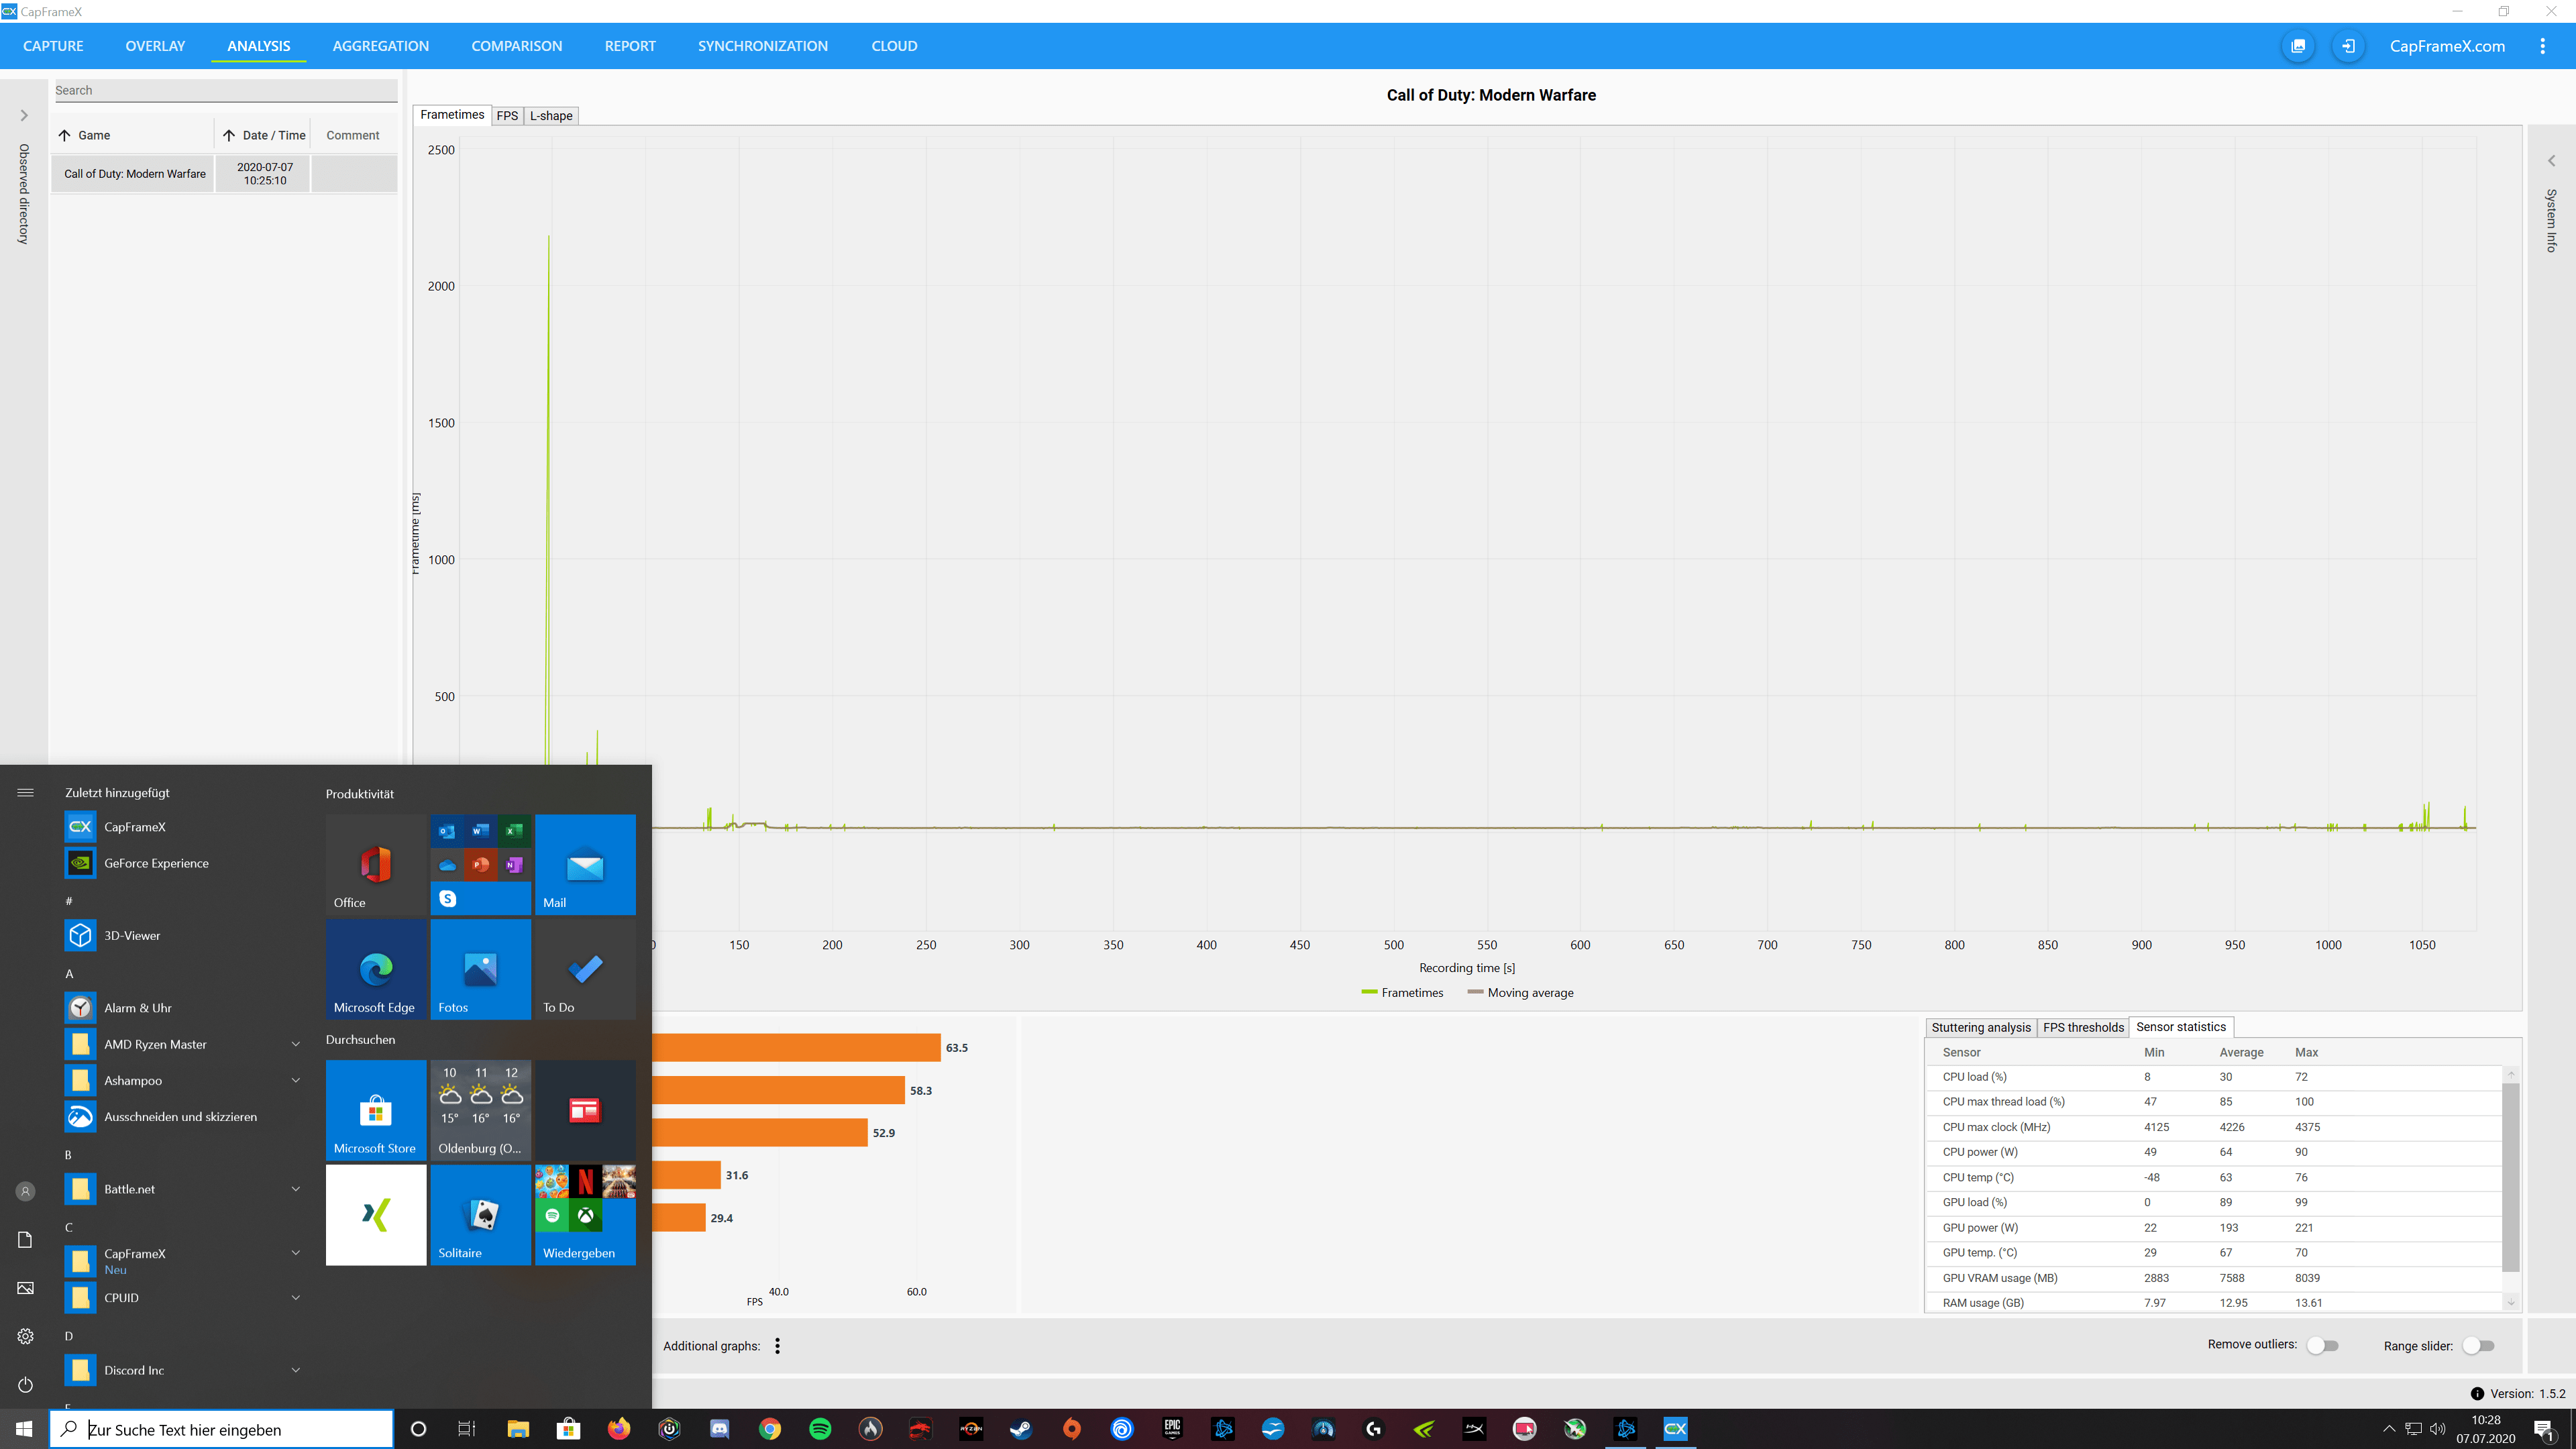Click the login icon in header
Image resolution: width=2576 pixels, height=1449 pixels.
[2348, 46]
